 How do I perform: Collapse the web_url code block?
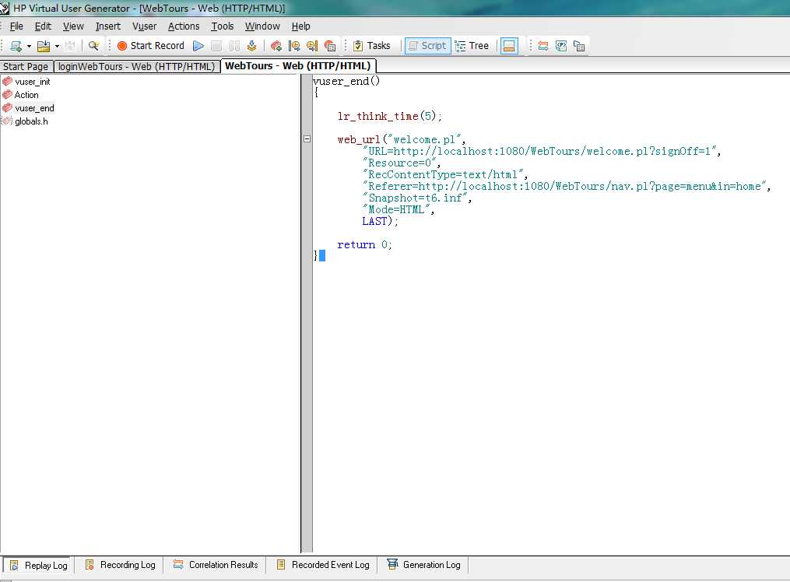(x=307, y=139)
